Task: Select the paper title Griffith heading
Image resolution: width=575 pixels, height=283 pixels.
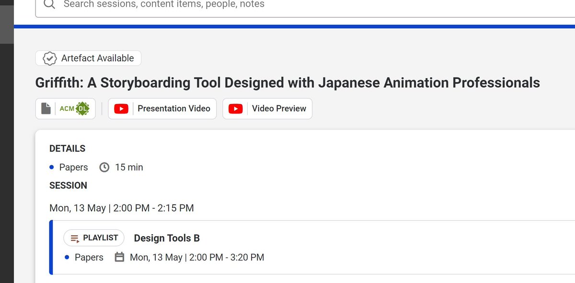Action: pos(287,83)
